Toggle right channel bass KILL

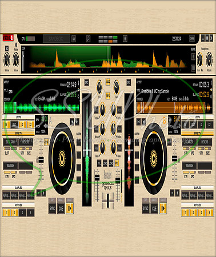(x=119, y=148)
